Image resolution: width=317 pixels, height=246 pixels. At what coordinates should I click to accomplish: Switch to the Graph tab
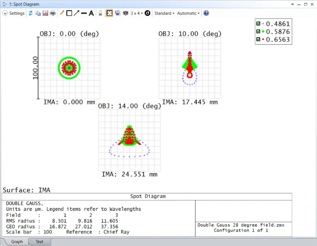17,242
